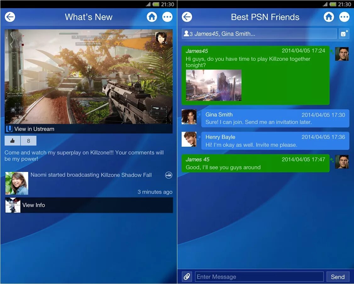The width and height of the screenshot is (354, 284).
Task: Select James45's Killzone invitation message text
Action: [248, 62]
